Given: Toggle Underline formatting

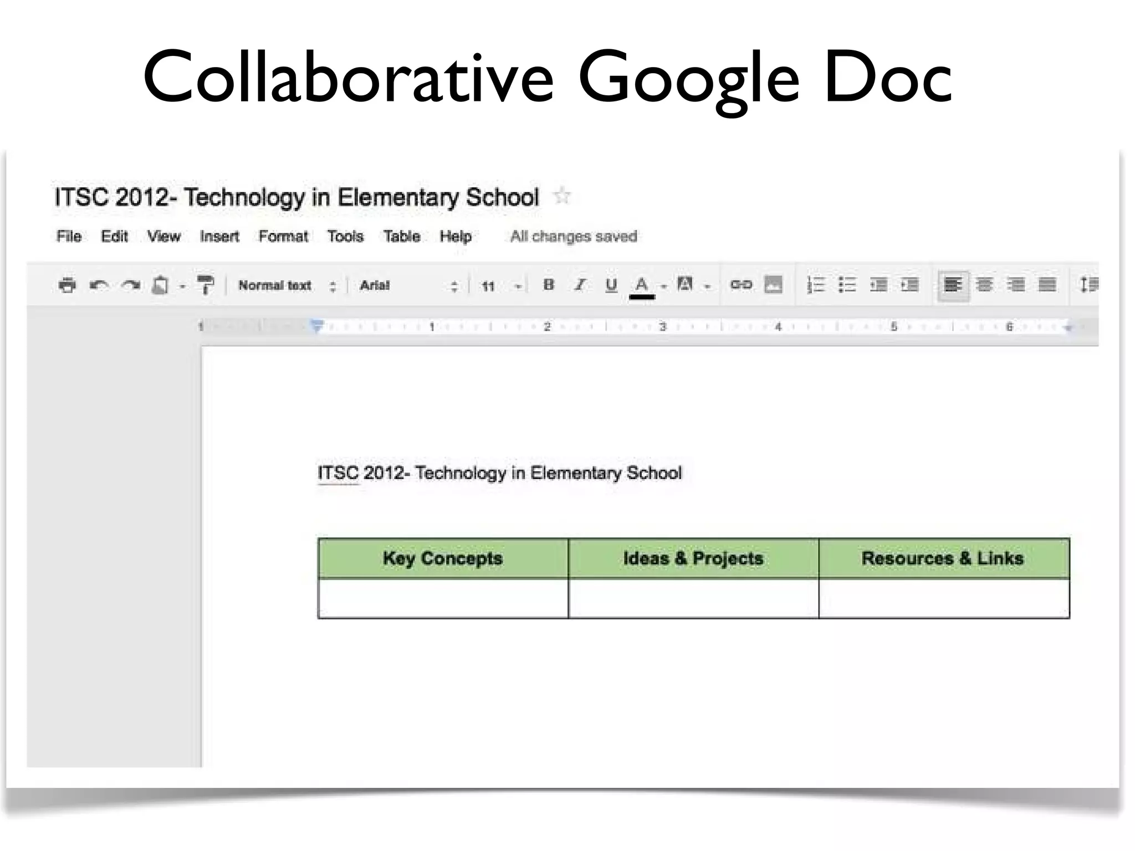Looking at the screenshot, I should tap(611, 285).
